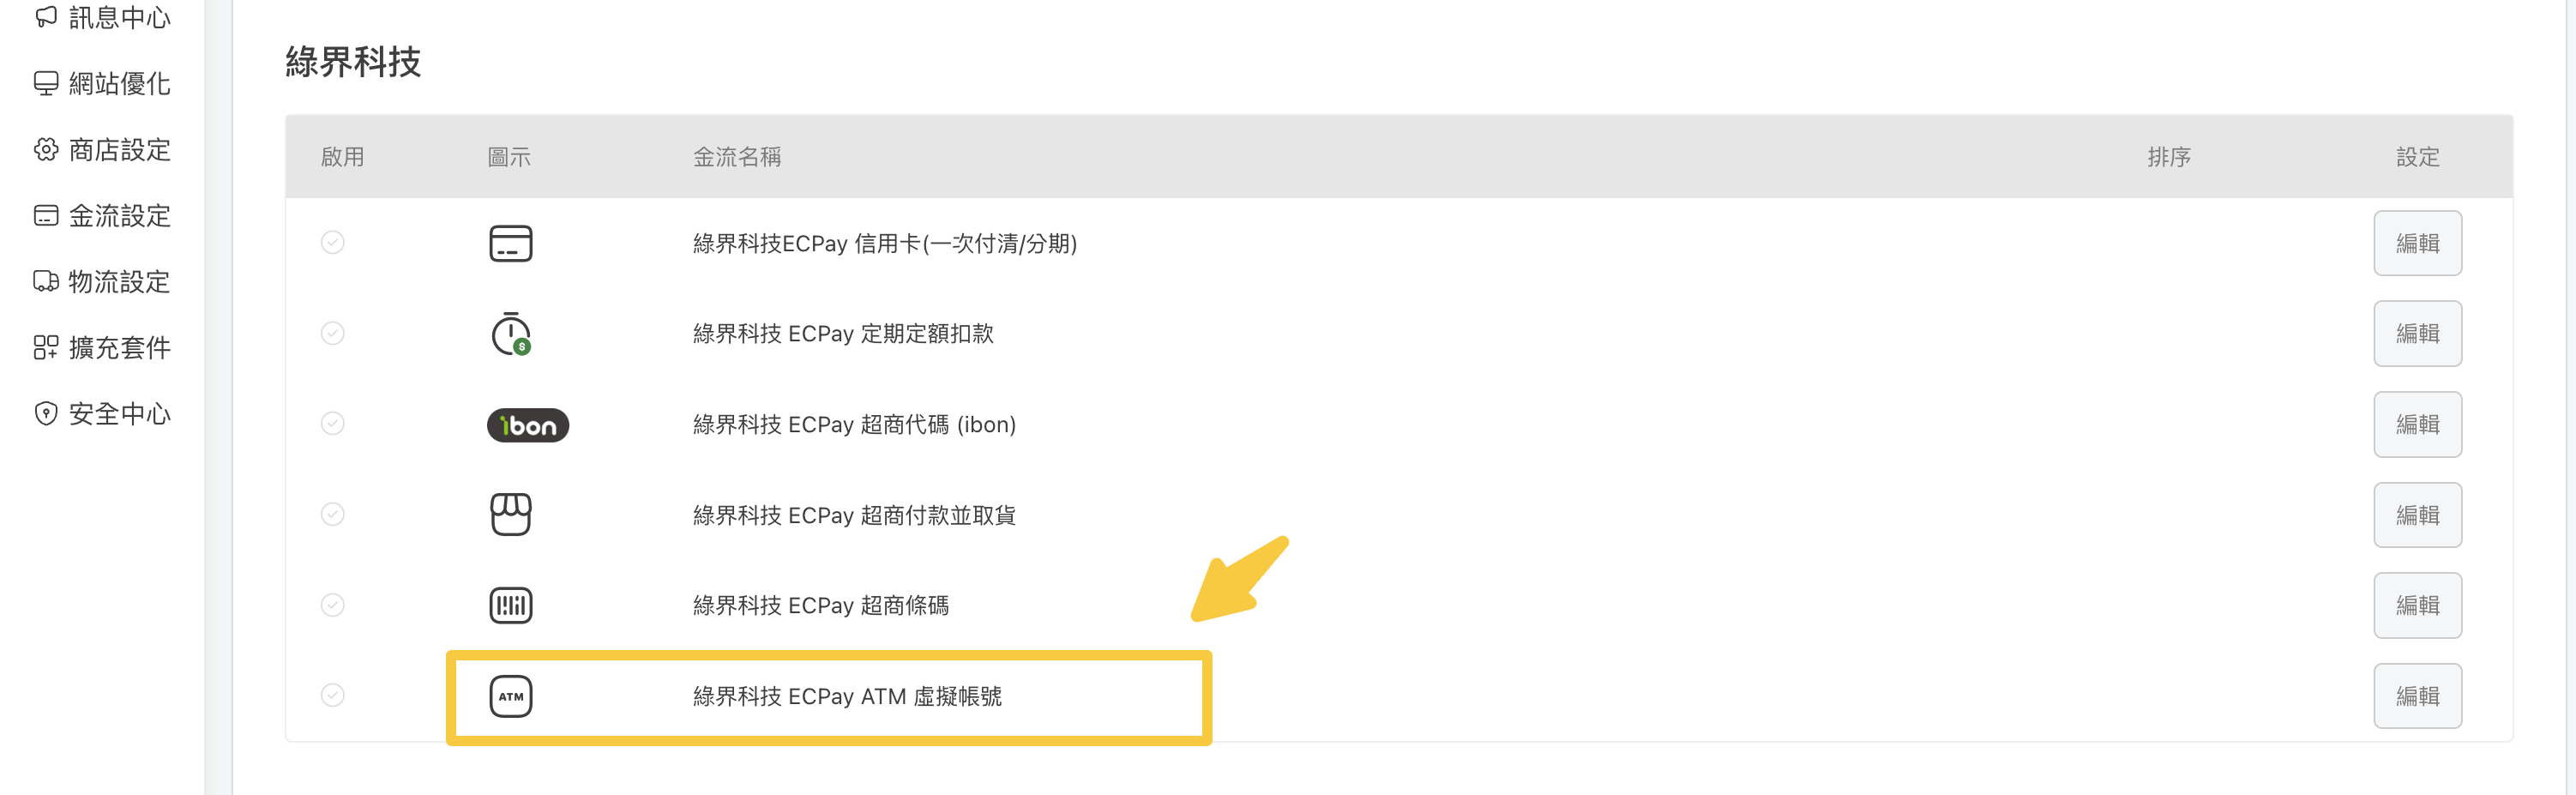The height and width of the screenshot is (795, 2576).
Task: Click the ATM virtual account icon
Action: 510,696
